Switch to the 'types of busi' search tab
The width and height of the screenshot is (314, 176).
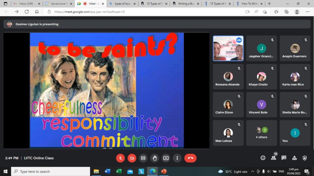[121, 4]
